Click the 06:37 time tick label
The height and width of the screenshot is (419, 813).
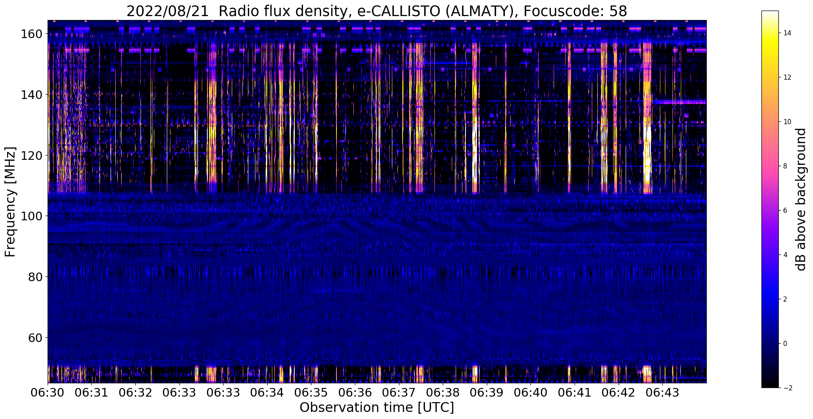point(399,393)
